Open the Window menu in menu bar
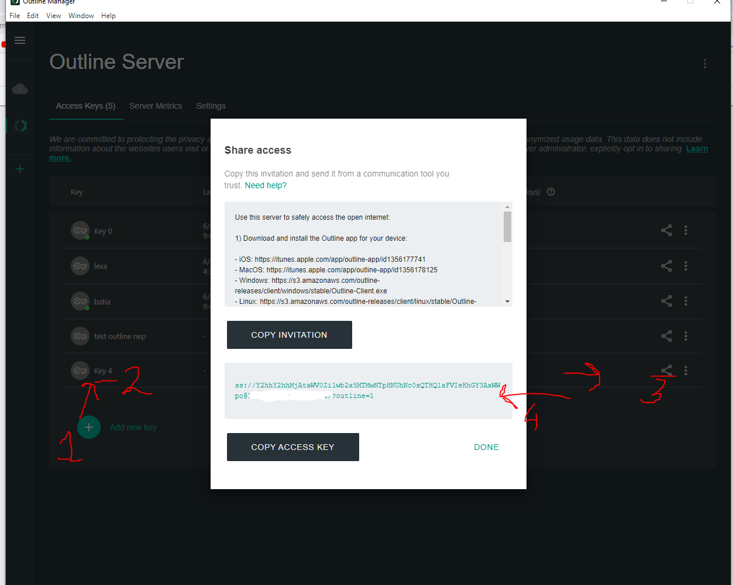This screenshot has width=733, height=585. click(81, 16)
